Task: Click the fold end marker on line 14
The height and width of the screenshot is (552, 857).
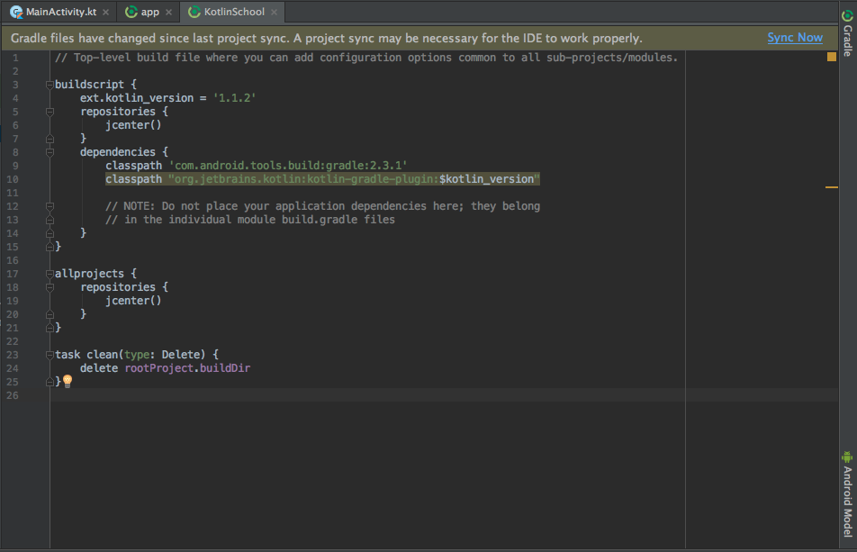Action: (x=50, y=233)
